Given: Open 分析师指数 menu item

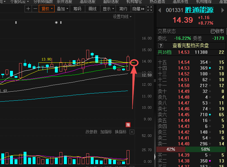Looking at the screenshot, I should click(x=43, y=2).
